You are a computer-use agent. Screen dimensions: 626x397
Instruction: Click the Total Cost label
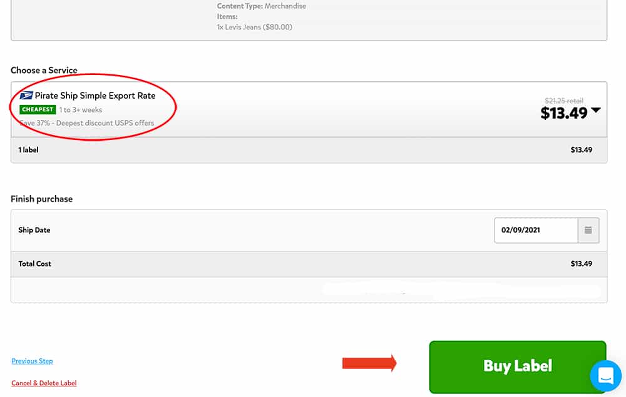pos(34,264)
